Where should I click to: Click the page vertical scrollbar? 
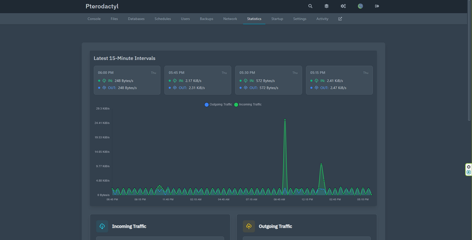tap(469, 60)
